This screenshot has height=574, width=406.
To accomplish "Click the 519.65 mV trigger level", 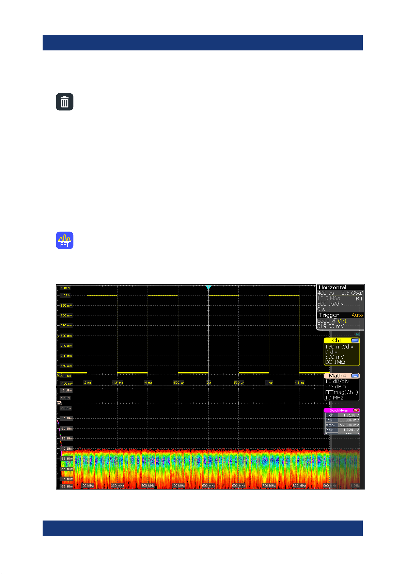I will point(330,326).
